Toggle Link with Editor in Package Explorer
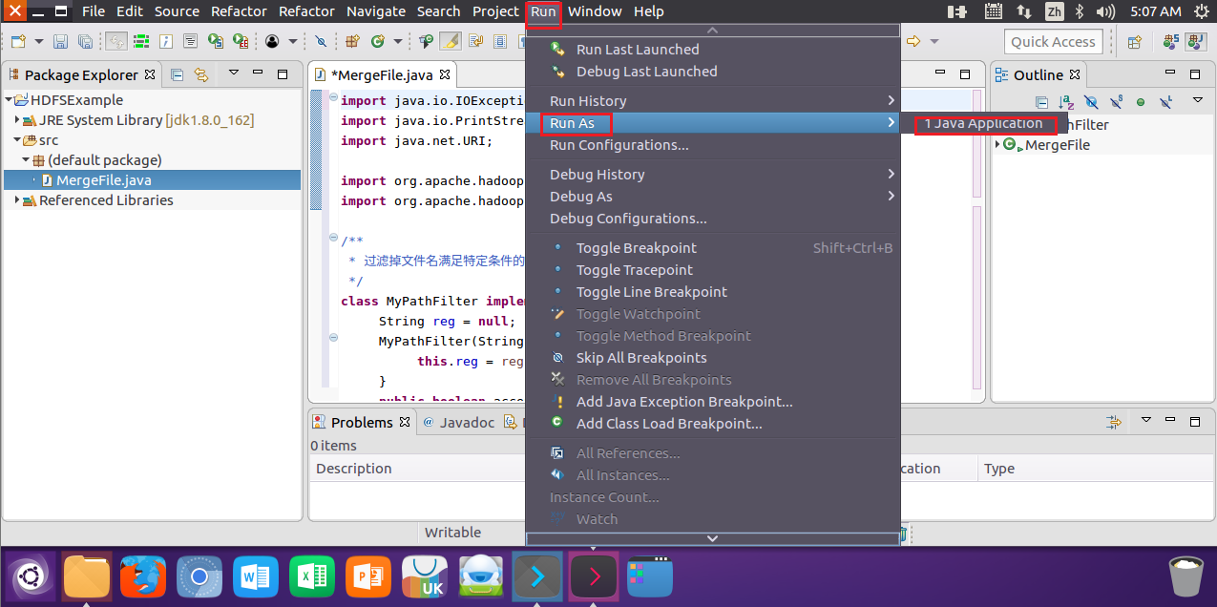Image resolution: width=1217 pixels, height=607 pixels. click(201, 74)
